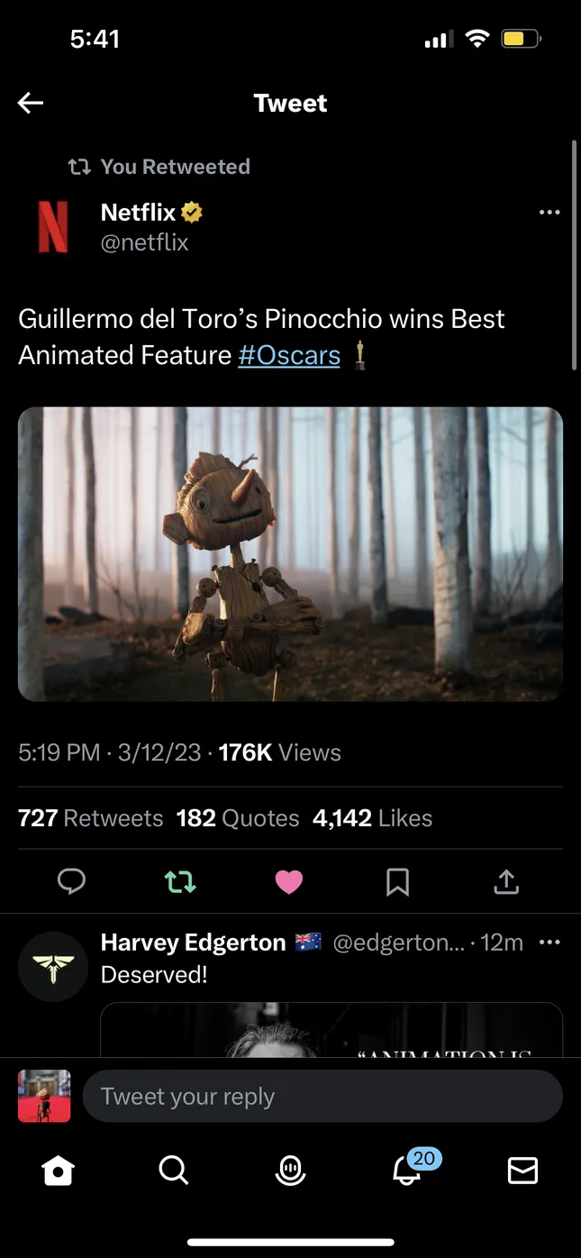Open more options on Netflix tweet
581x1258 pixels.
click(549, 213)
